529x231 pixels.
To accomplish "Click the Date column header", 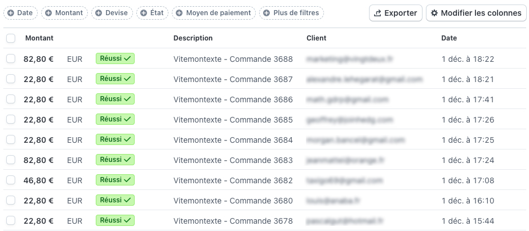I will pyautogui.click(x=449, y=38).
